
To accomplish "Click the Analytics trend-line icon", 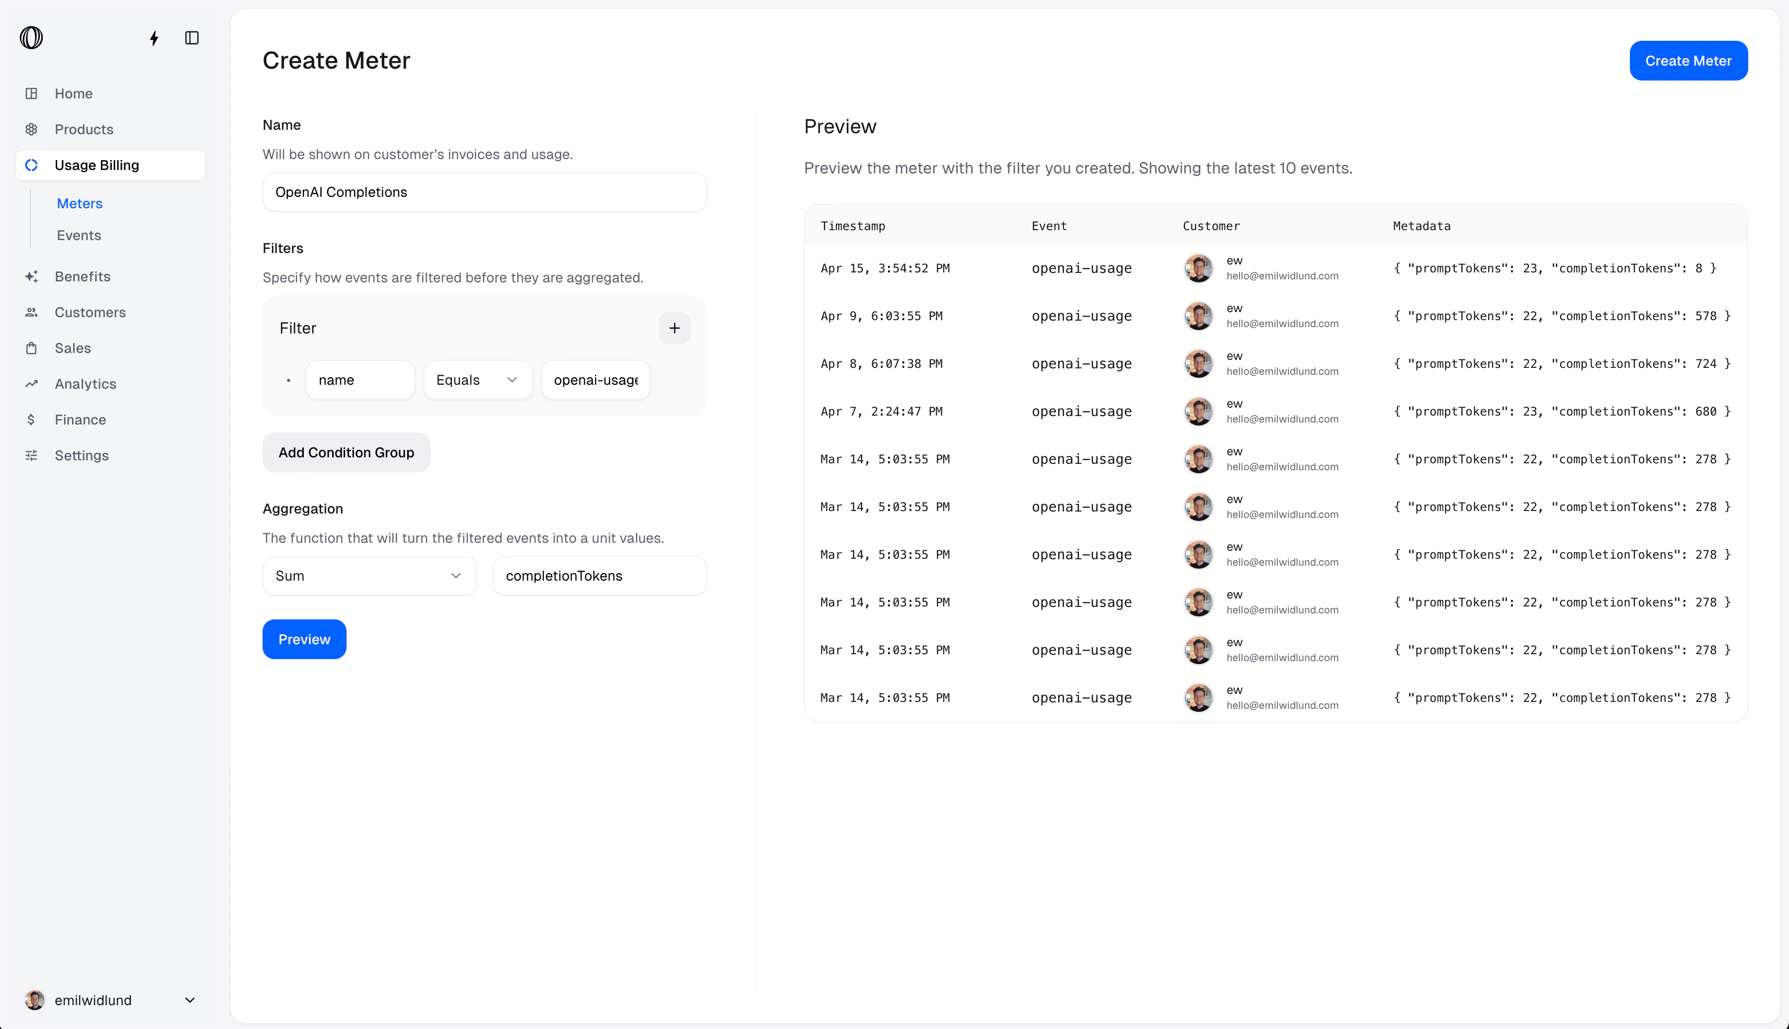I will 31,384.
